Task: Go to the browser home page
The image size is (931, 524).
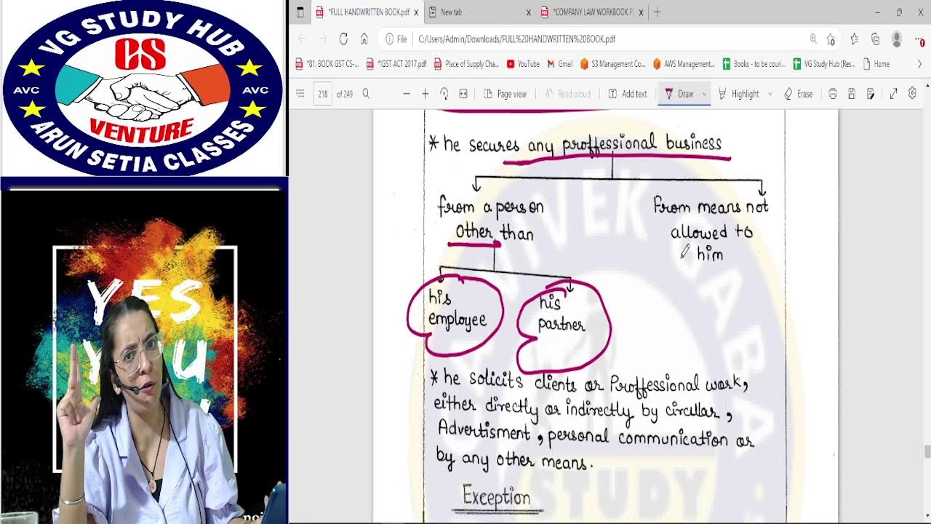Action: click(x=364, y=39)
